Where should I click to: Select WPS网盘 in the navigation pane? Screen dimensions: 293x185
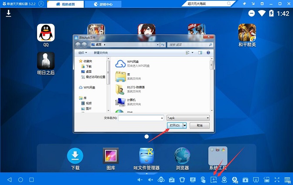[x=87, y=87]
